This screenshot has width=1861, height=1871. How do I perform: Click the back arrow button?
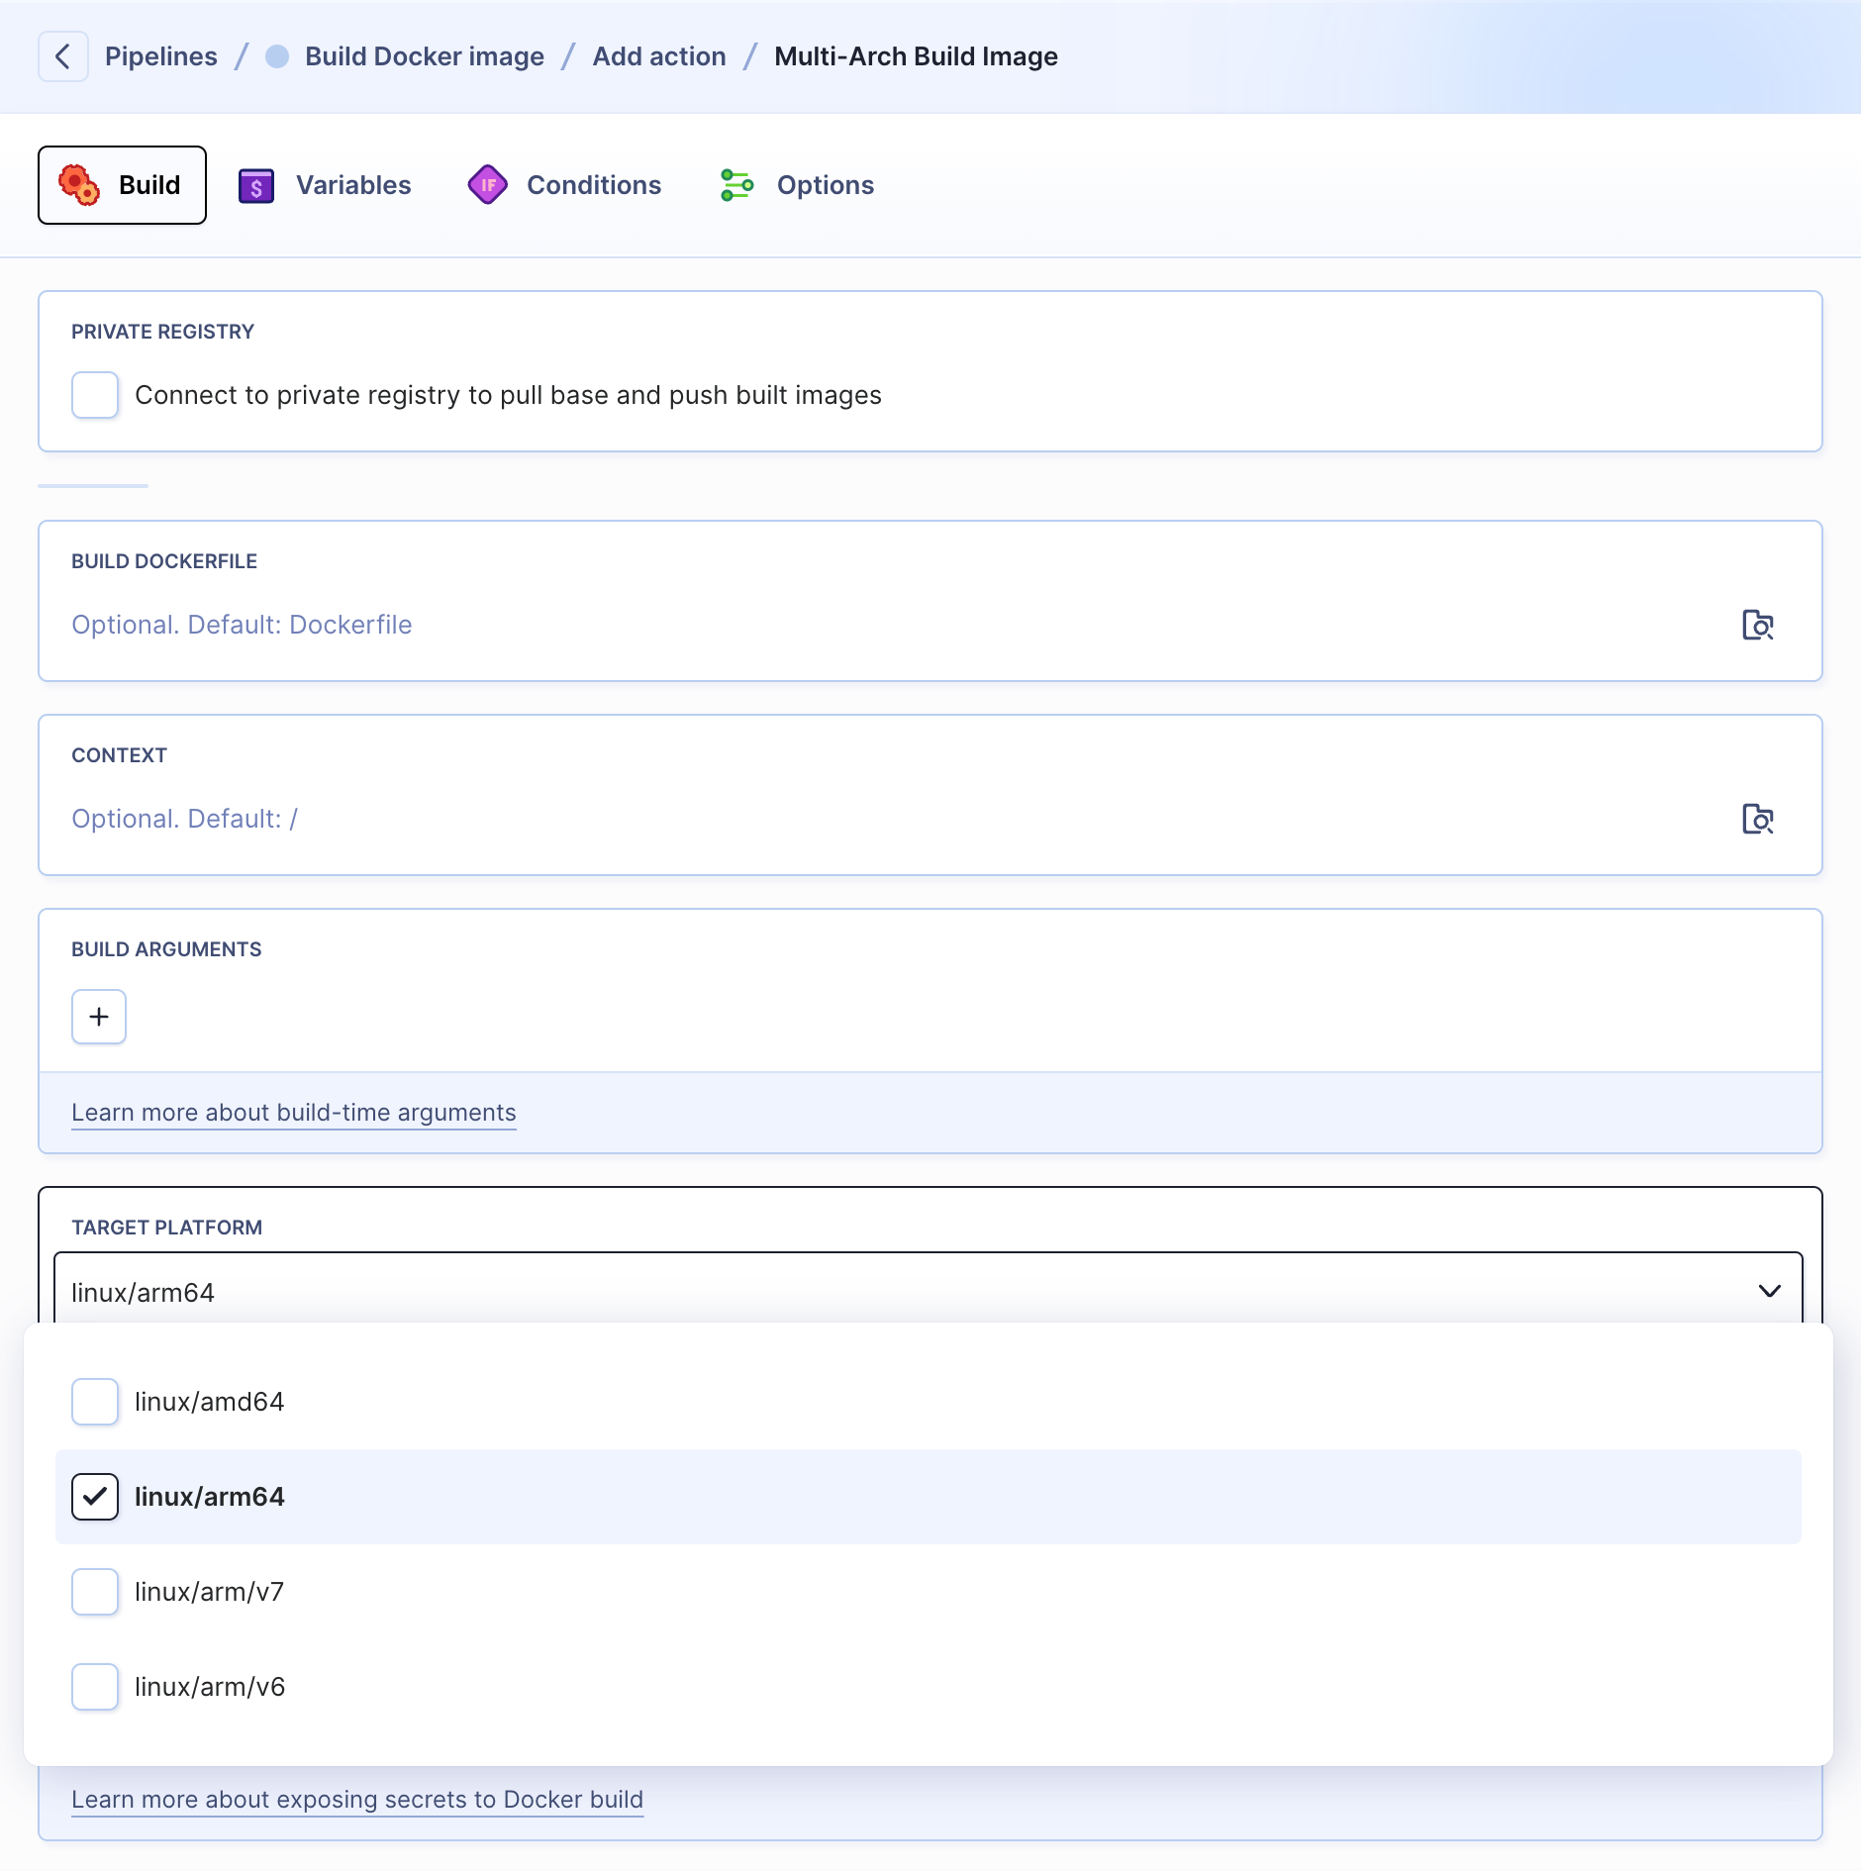63,56
